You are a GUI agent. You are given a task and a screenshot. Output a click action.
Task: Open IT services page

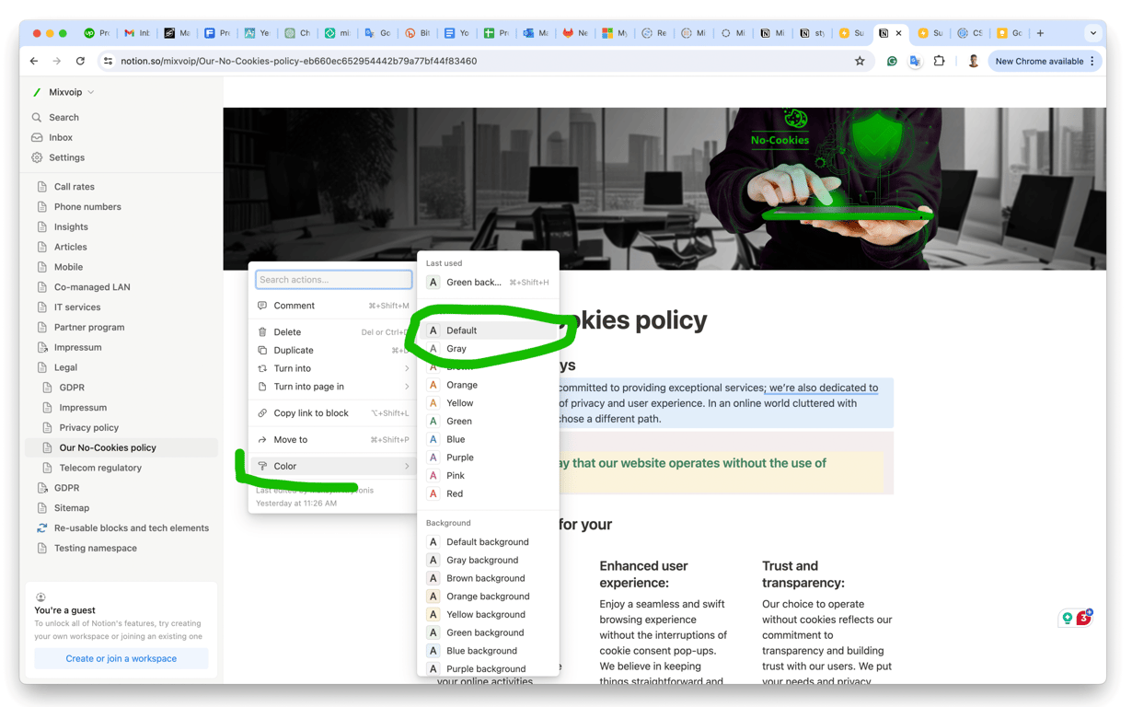point(77,307)
